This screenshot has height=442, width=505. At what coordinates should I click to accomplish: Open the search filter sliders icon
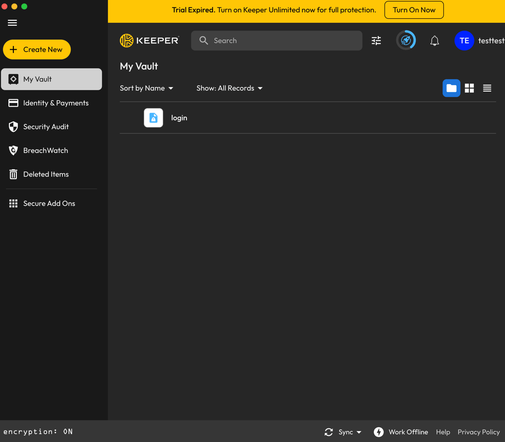(x=376, y=40)
